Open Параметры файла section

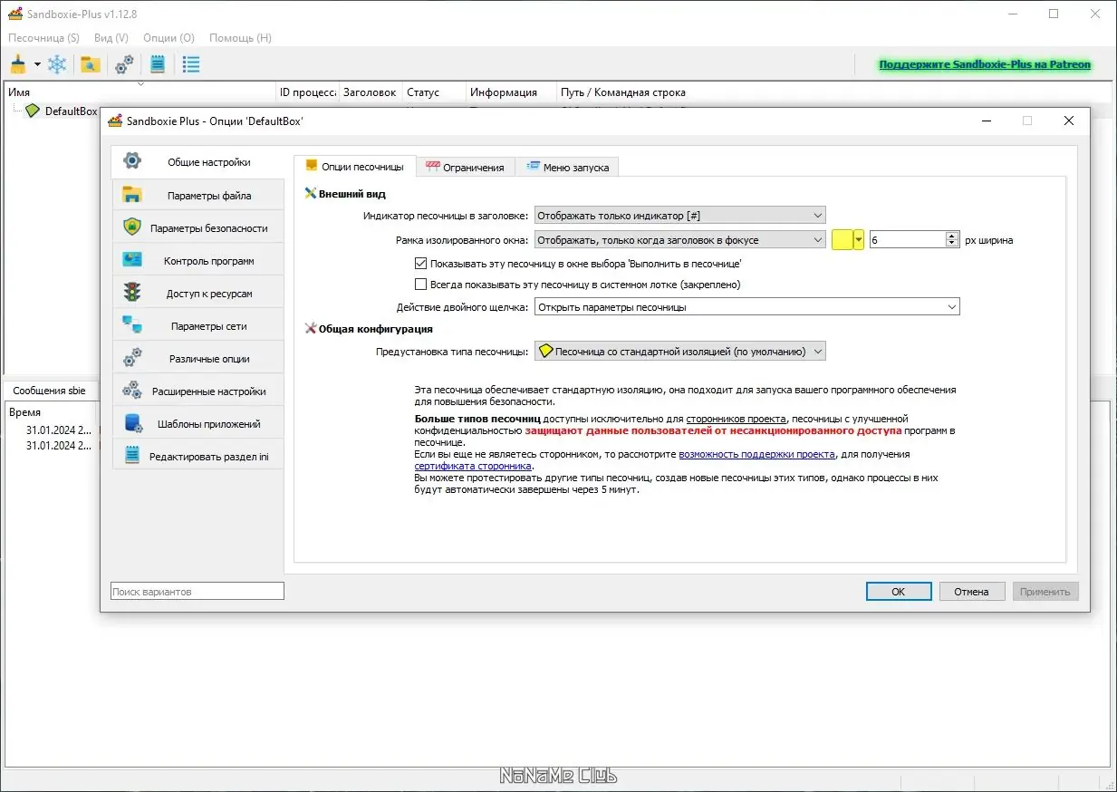point(197,195)
